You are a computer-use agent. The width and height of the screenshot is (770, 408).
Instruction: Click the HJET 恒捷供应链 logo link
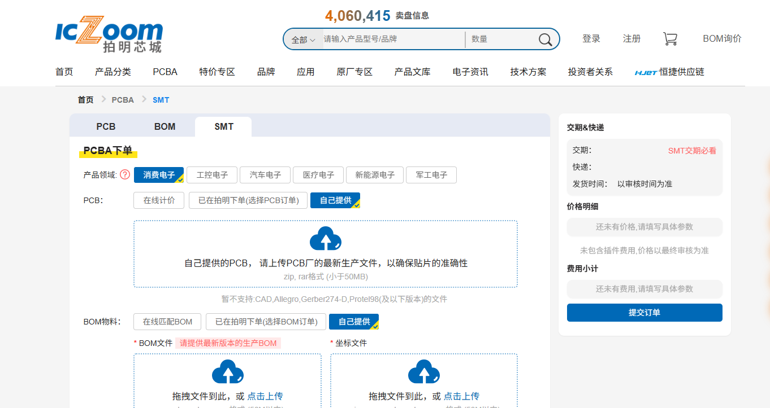pos(669,72)
